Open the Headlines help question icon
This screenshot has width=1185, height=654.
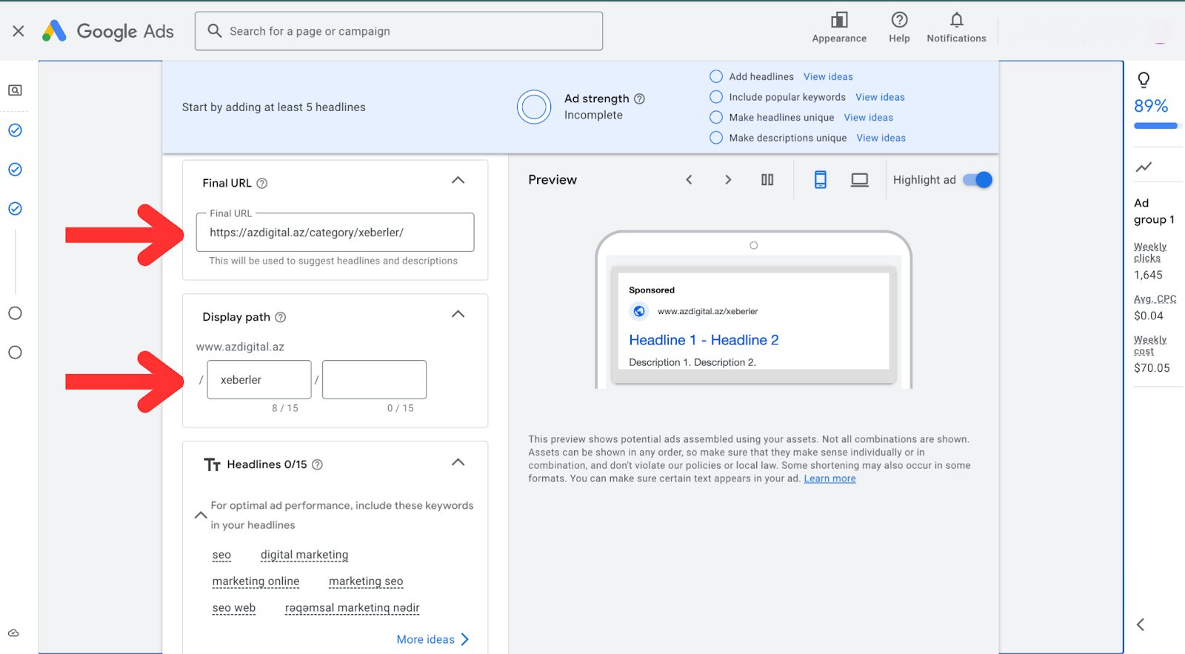pos(317,464)
